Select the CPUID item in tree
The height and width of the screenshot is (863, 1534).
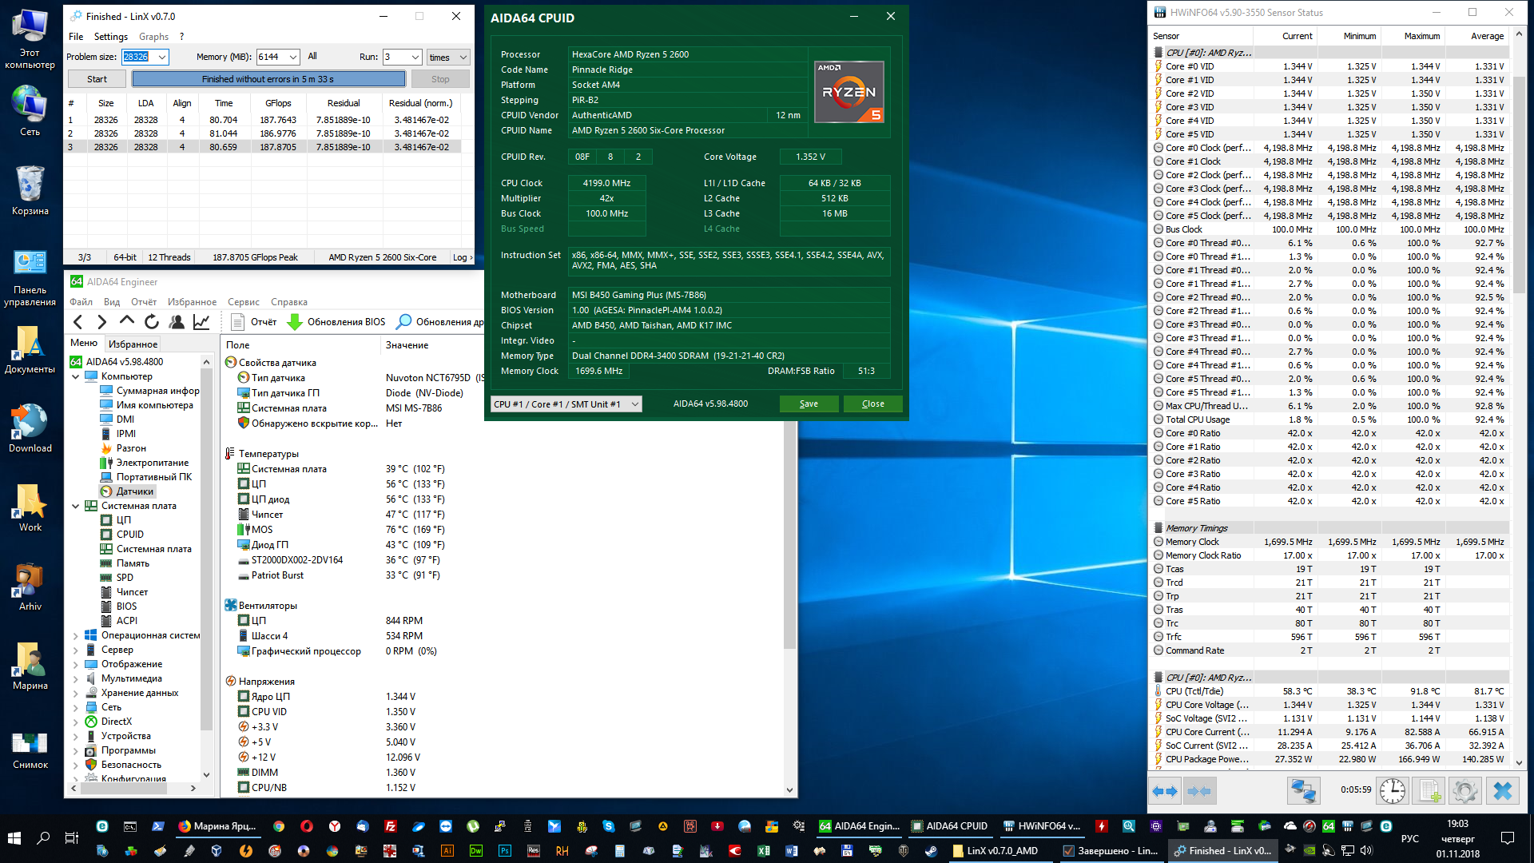[130, 535]
